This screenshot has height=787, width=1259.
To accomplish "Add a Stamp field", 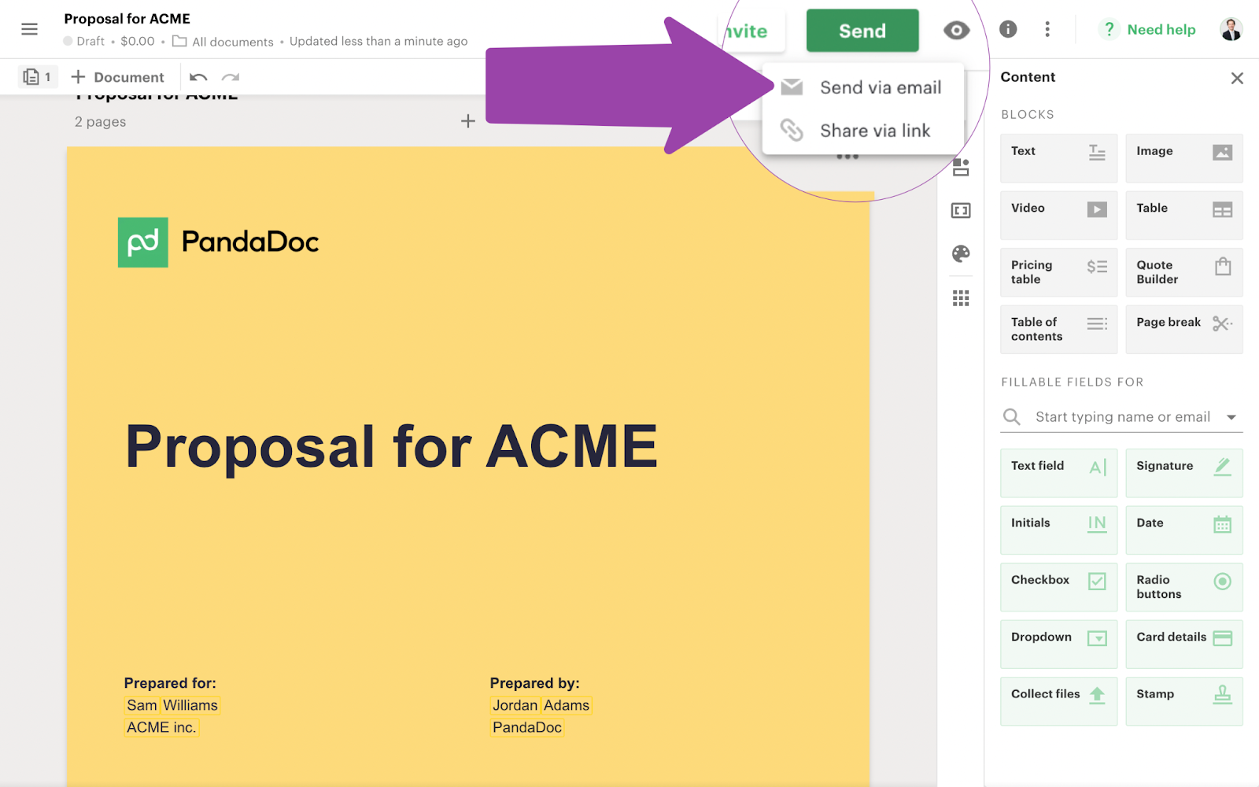I will [1184, 701].
